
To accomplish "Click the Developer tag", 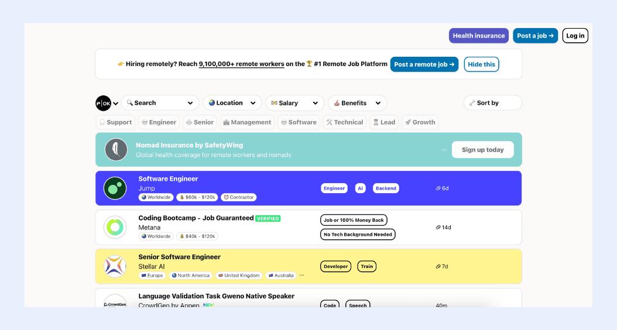I will point(335,266).
